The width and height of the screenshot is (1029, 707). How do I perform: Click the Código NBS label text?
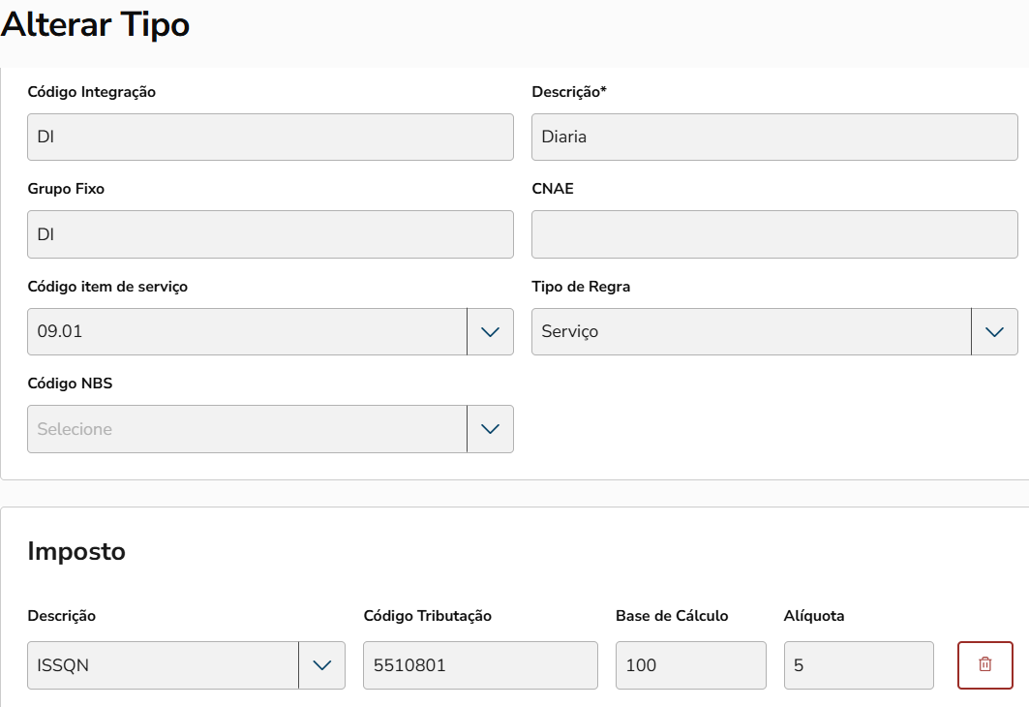tap(70, 384)
